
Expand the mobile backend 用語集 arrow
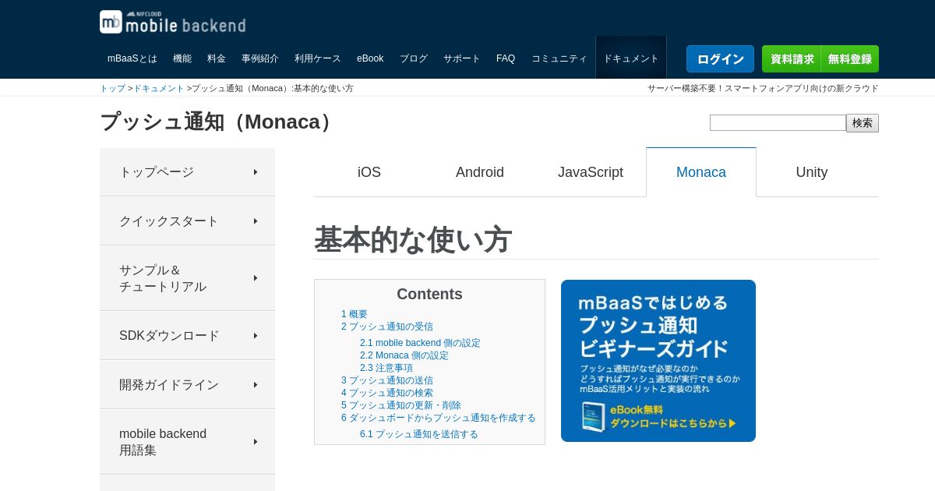click(256, 442)
